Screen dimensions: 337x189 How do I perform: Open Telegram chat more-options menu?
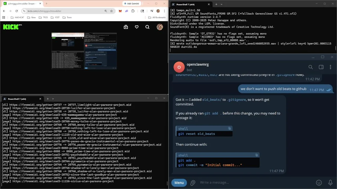331,67
